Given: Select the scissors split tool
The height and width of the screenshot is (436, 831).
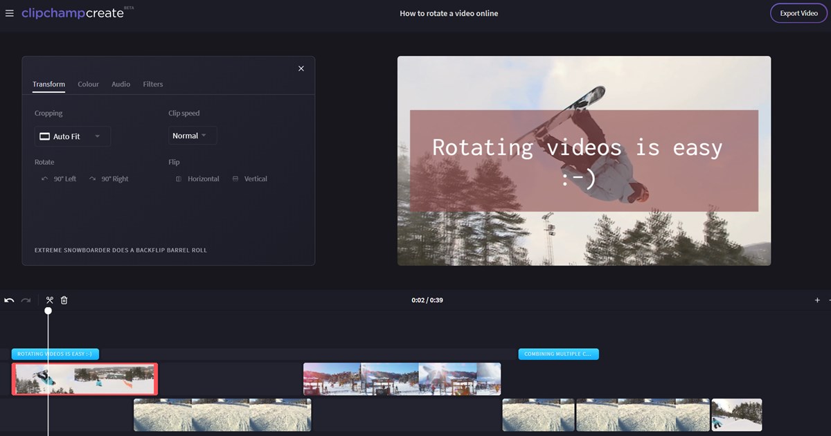Looking at the screenshot, I should (x=50, y=300).
